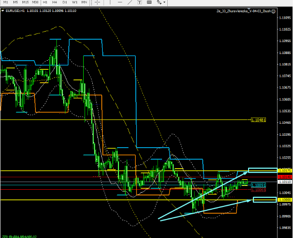Activate the trendline drawing tool
This screenshot has height=238, width=293.
(130, 2)
